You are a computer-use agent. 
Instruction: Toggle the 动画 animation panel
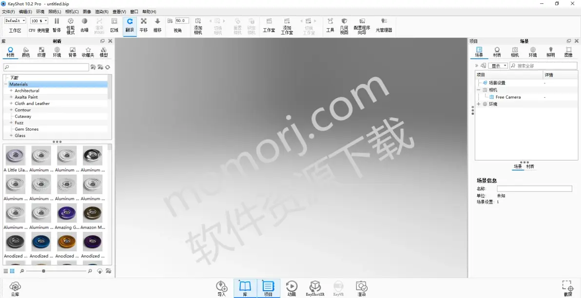click(x=291, y=289)
